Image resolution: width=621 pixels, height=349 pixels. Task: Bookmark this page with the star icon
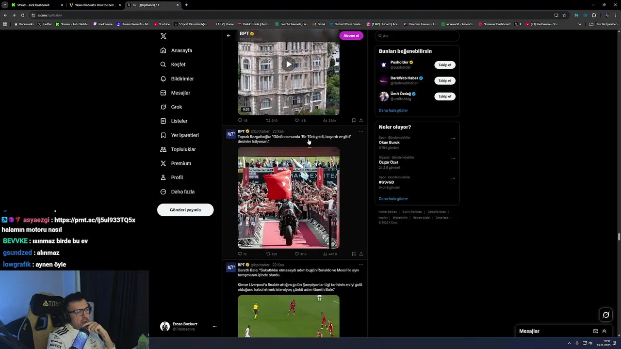tap(564, 15)
